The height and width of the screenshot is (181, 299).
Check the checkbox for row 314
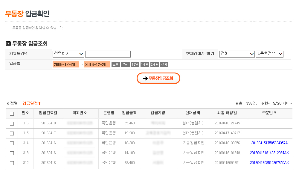[12, 143]
